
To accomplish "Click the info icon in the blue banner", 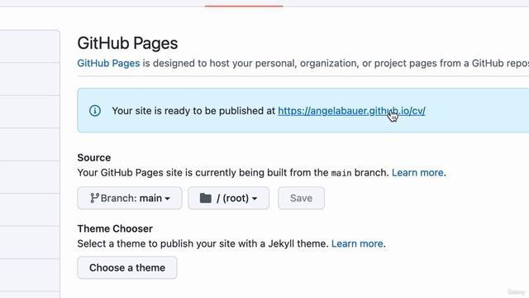I will coord(95,111).
